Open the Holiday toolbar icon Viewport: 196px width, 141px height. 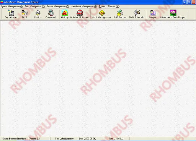[x=65, y=14]
